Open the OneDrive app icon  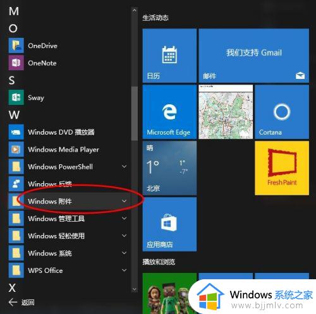pos(16,45)
